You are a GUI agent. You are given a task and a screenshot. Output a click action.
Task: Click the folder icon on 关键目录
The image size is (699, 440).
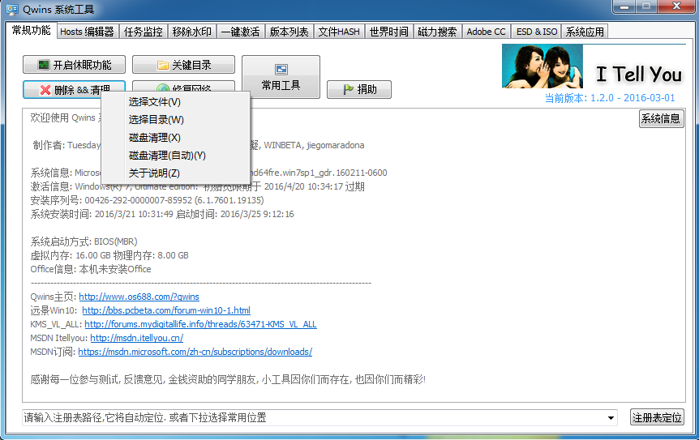coord(163,66)
